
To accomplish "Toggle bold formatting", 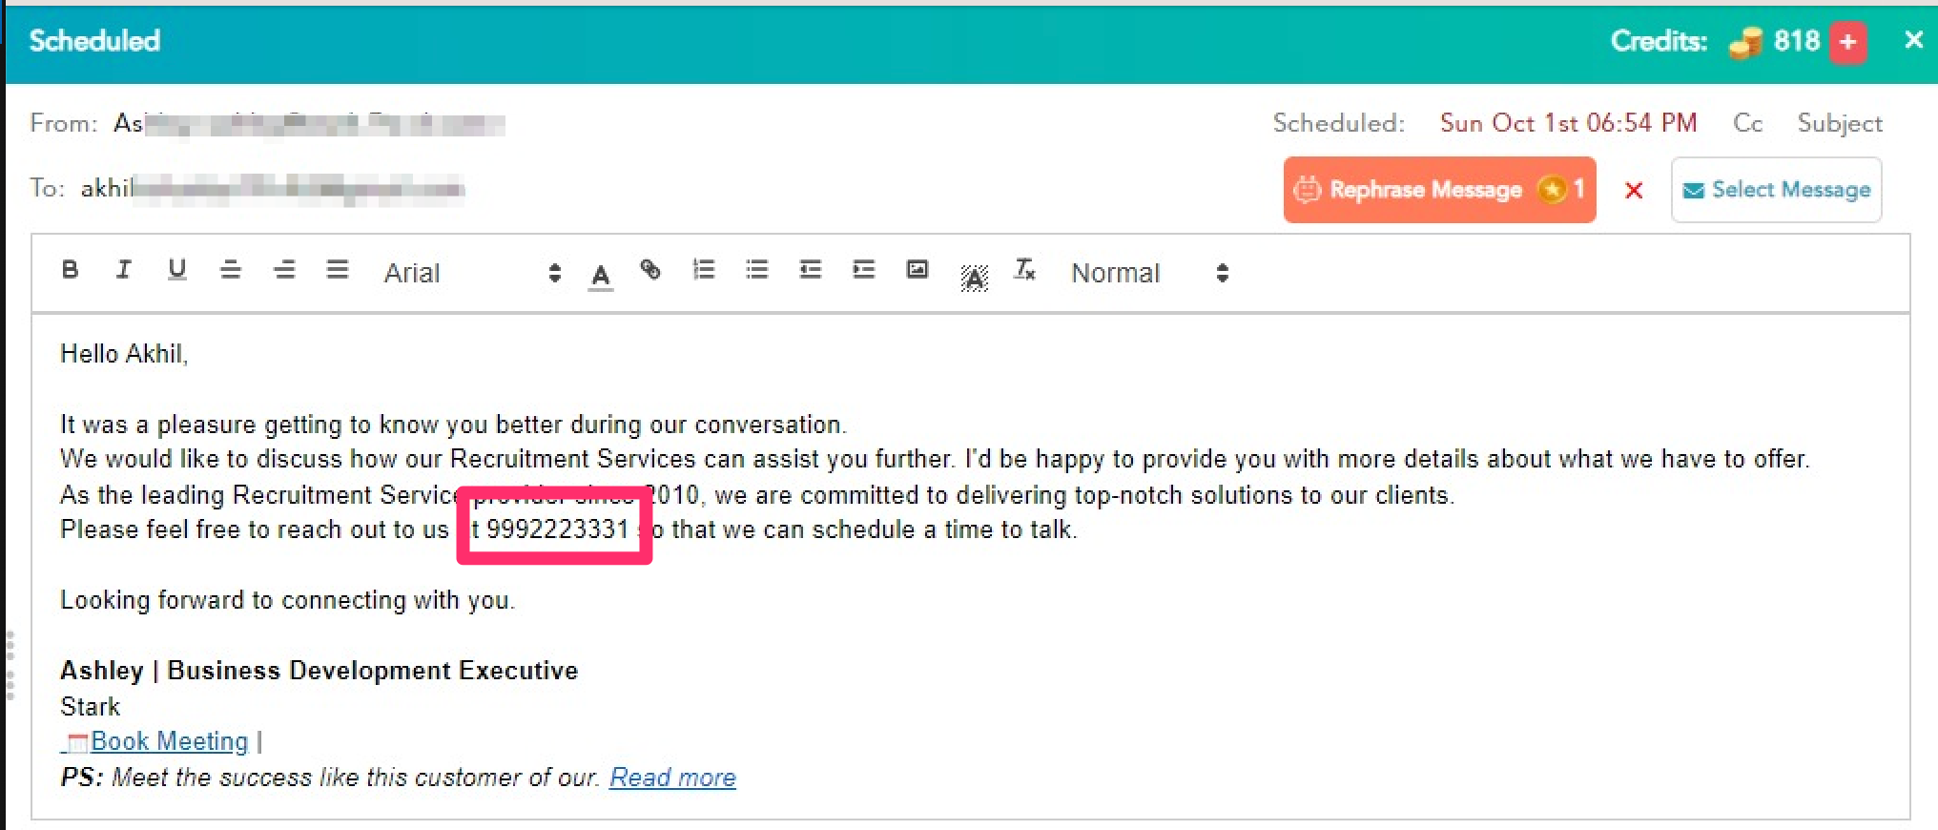I will 70,270.
